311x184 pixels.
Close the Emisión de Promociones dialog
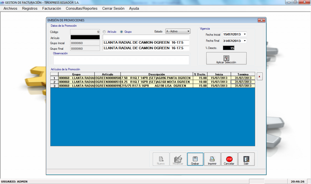coord(261,20)
